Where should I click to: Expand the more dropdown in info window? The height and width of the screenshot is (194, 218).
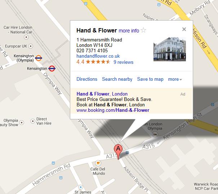click(175, 79)
